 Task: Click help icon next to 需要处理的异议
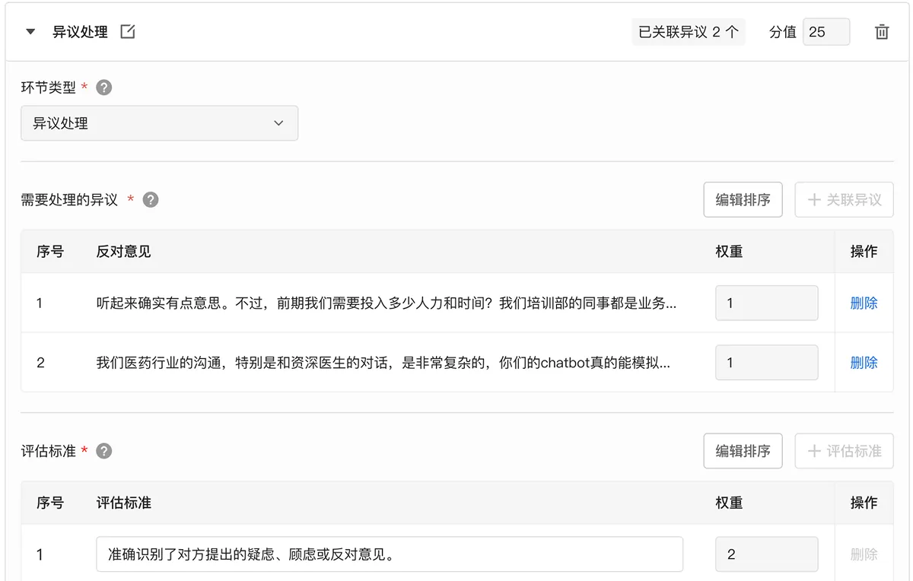coord(151,200)
